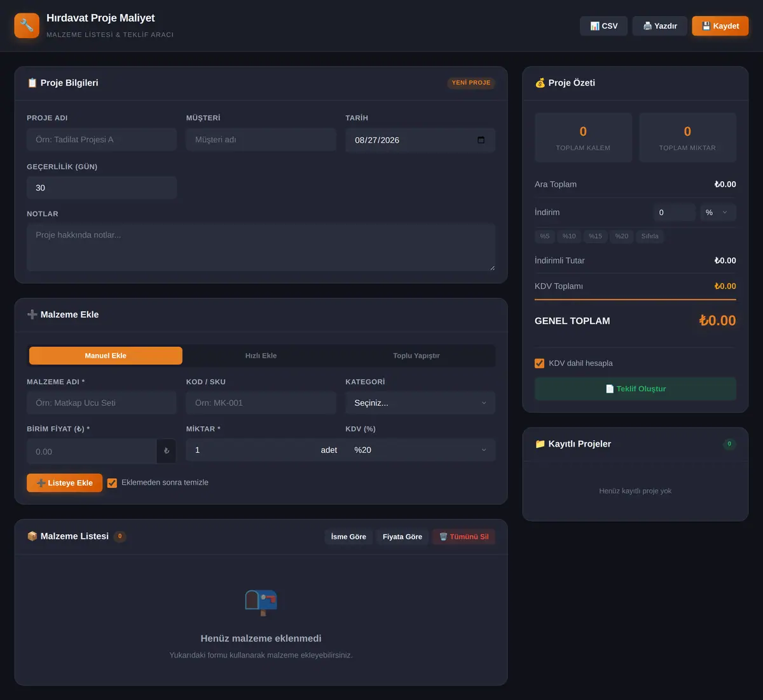This screenshot has height=700, width=763.
Task: Expand the KDV %20 rate dropdown
Action: pyautogui.click(x=420, y=450)
